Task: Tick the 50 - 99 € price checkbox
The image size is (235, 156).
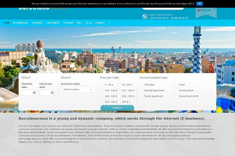Action: (119, 85)
